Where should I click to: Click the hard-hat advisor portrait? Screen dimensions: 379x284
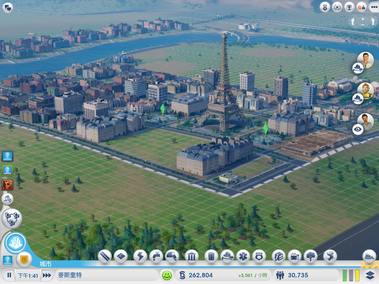click(366, 91)
